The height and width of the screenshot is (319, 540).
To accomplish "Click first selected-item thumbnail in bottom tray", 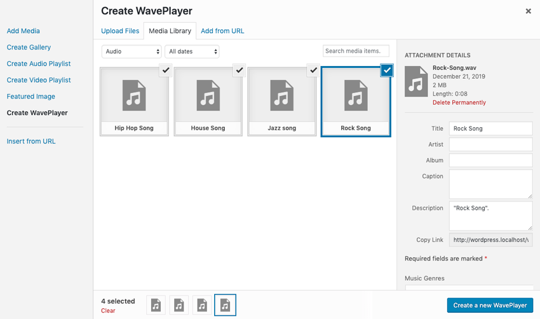I will click(x=156, y=305).
